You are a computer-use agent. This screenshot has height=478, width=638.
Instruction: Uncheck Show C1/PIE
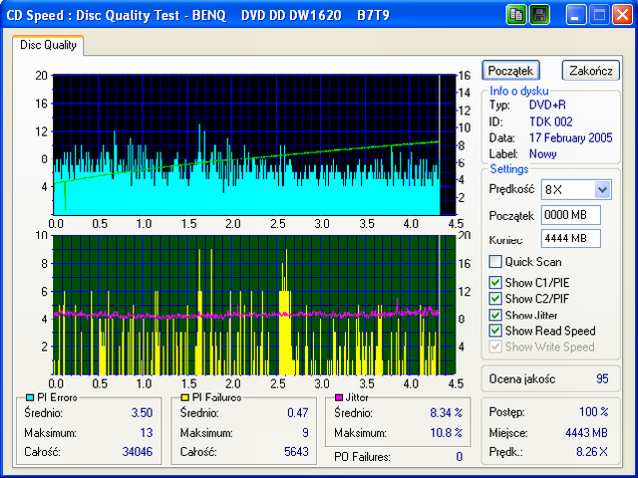495,283
